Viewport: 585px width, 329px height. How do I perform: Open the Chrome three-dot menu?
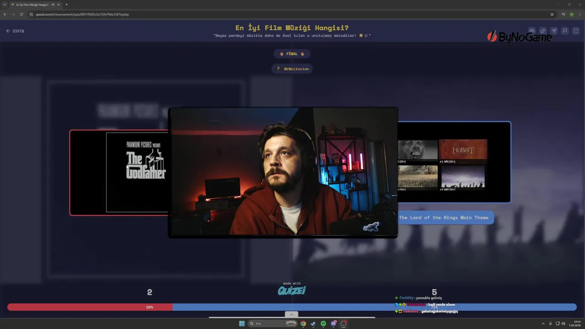580,14
